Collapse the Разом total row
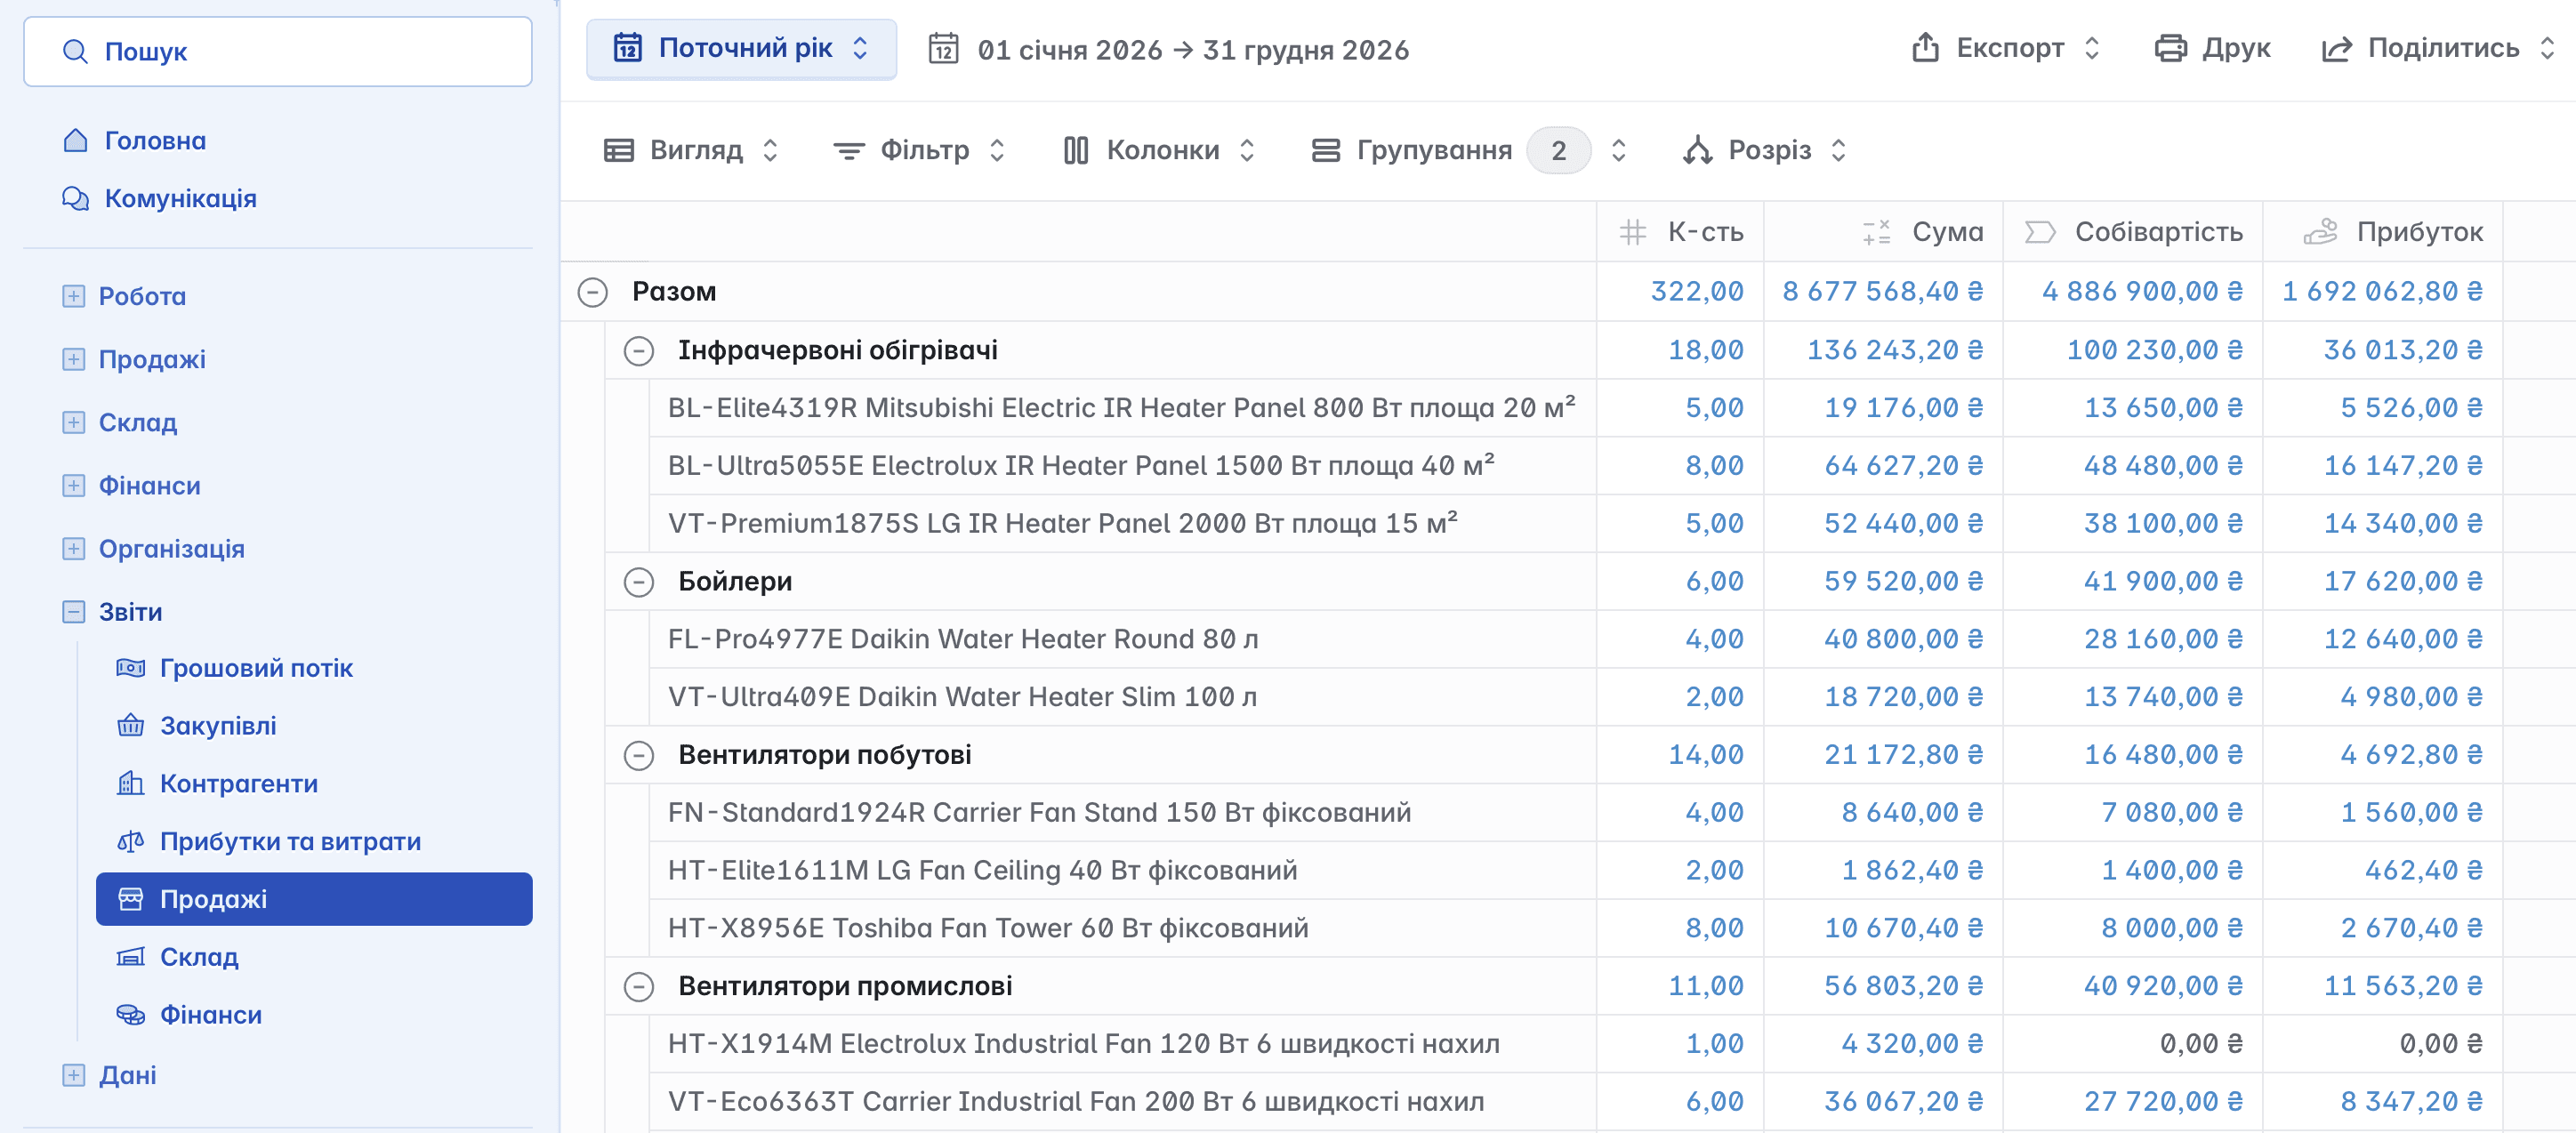Screen dimensions: 2576x1133 point(593,292)
